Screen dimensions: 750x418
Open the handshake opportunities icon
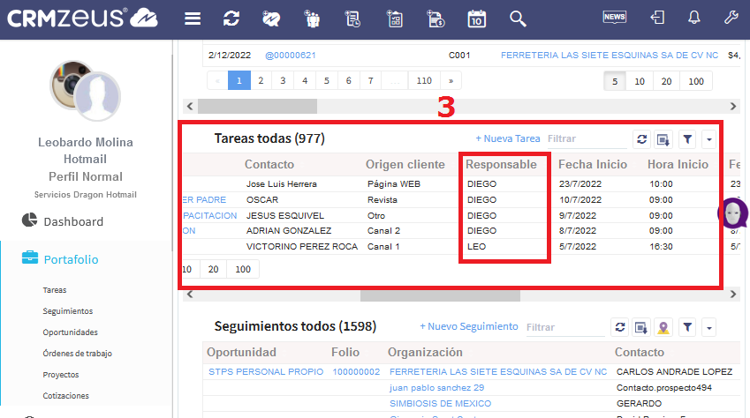click(x=271, y=19)
